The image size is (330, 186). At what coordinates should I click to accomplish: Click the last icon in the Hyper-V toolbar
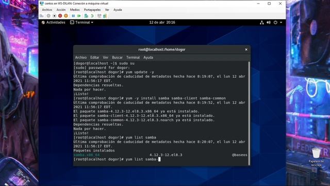(105, 16)
